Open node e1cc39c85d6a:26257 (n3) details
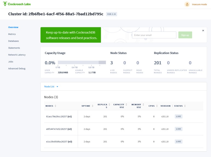Screen dimensions: 211x157 [x=59, y=142]
